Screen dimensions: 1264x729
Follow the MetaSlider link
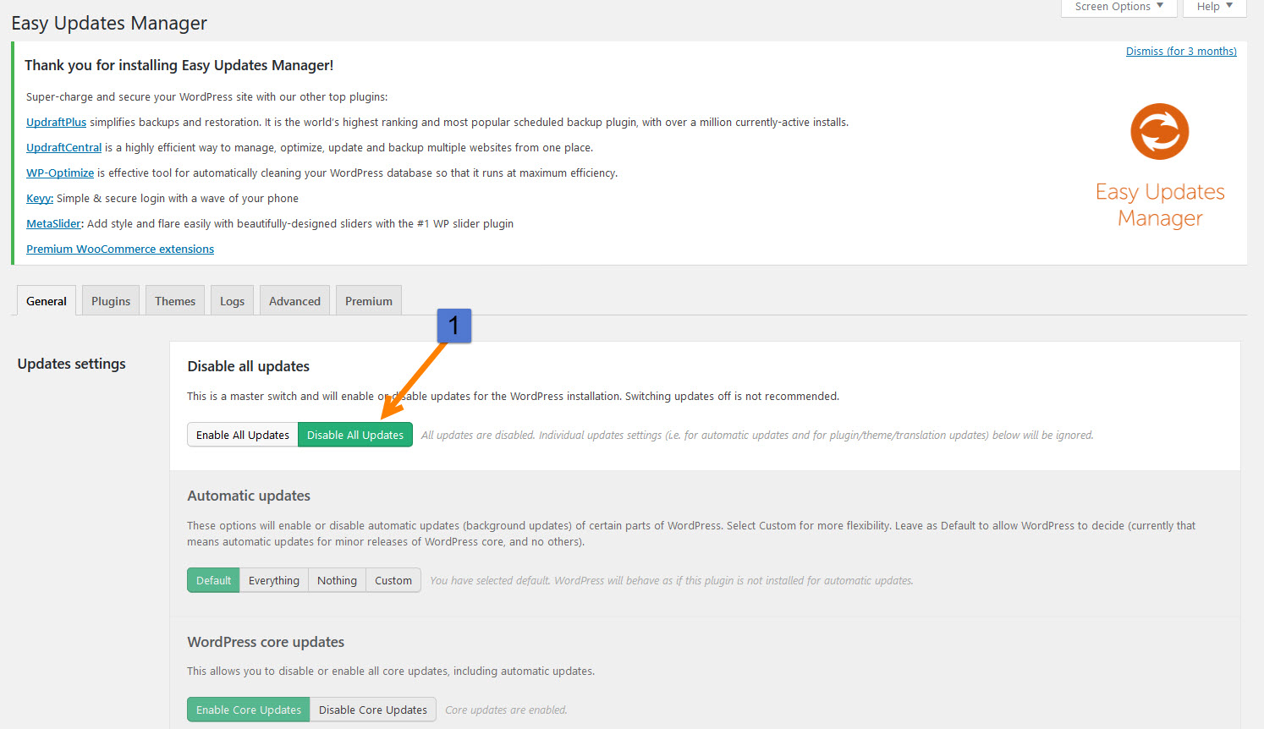point(54,224)
